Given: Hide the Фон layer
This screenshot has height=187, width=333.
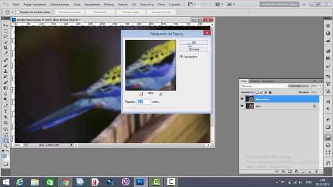Looking at the screenshot, I should [242, 106].
